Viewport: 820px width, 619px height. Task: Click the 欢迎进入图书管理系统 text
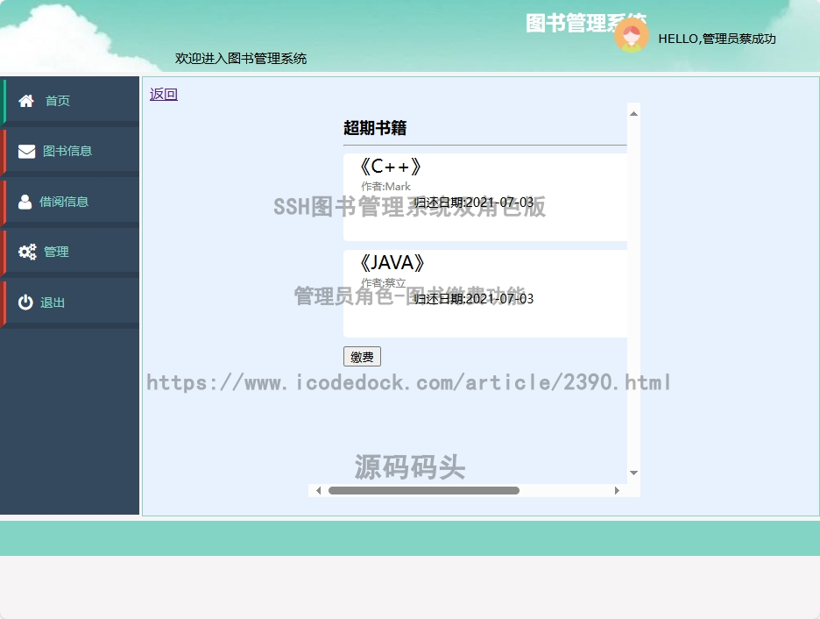241,59
